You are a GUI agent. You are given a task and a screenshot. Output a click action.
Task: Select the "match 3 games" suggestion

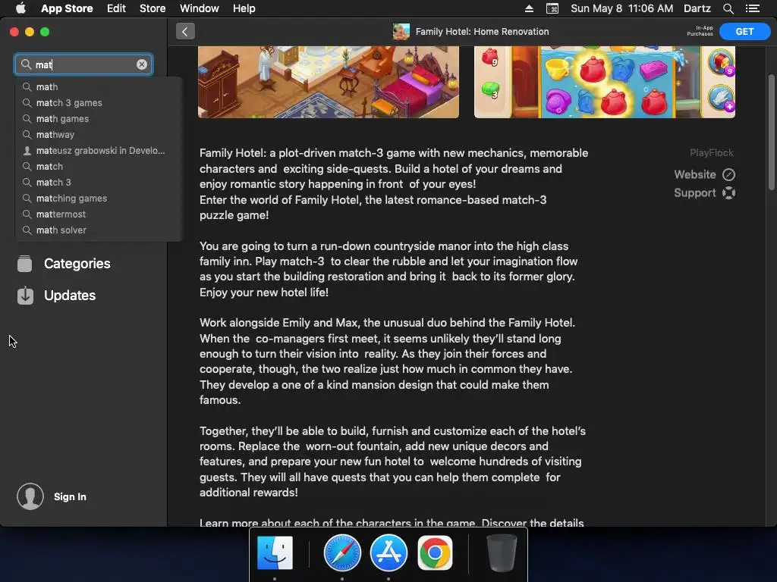pos(99,103)
